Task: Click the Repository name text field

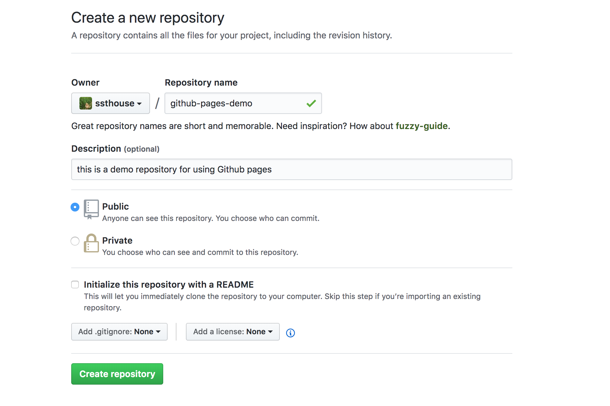Action: pyautogui.click(x=243, y=103)
